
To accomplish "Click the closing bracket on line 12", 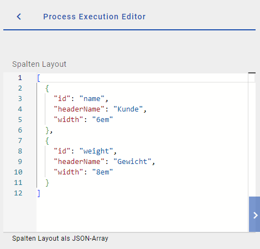I will point(39,193).
